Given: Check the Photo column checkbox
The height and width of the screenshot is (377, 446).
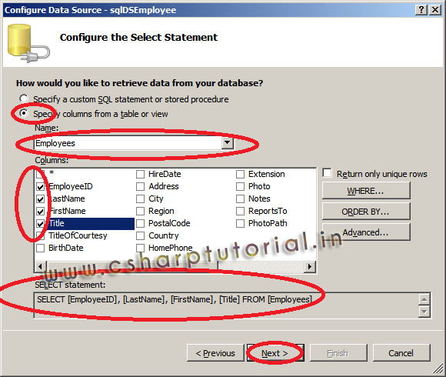Looking at the screenshot, I should 241,186.
